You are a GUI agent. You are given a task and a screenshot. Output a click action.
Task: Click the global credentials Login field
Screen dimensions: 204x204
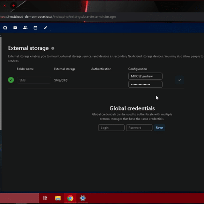coord(111,128)
